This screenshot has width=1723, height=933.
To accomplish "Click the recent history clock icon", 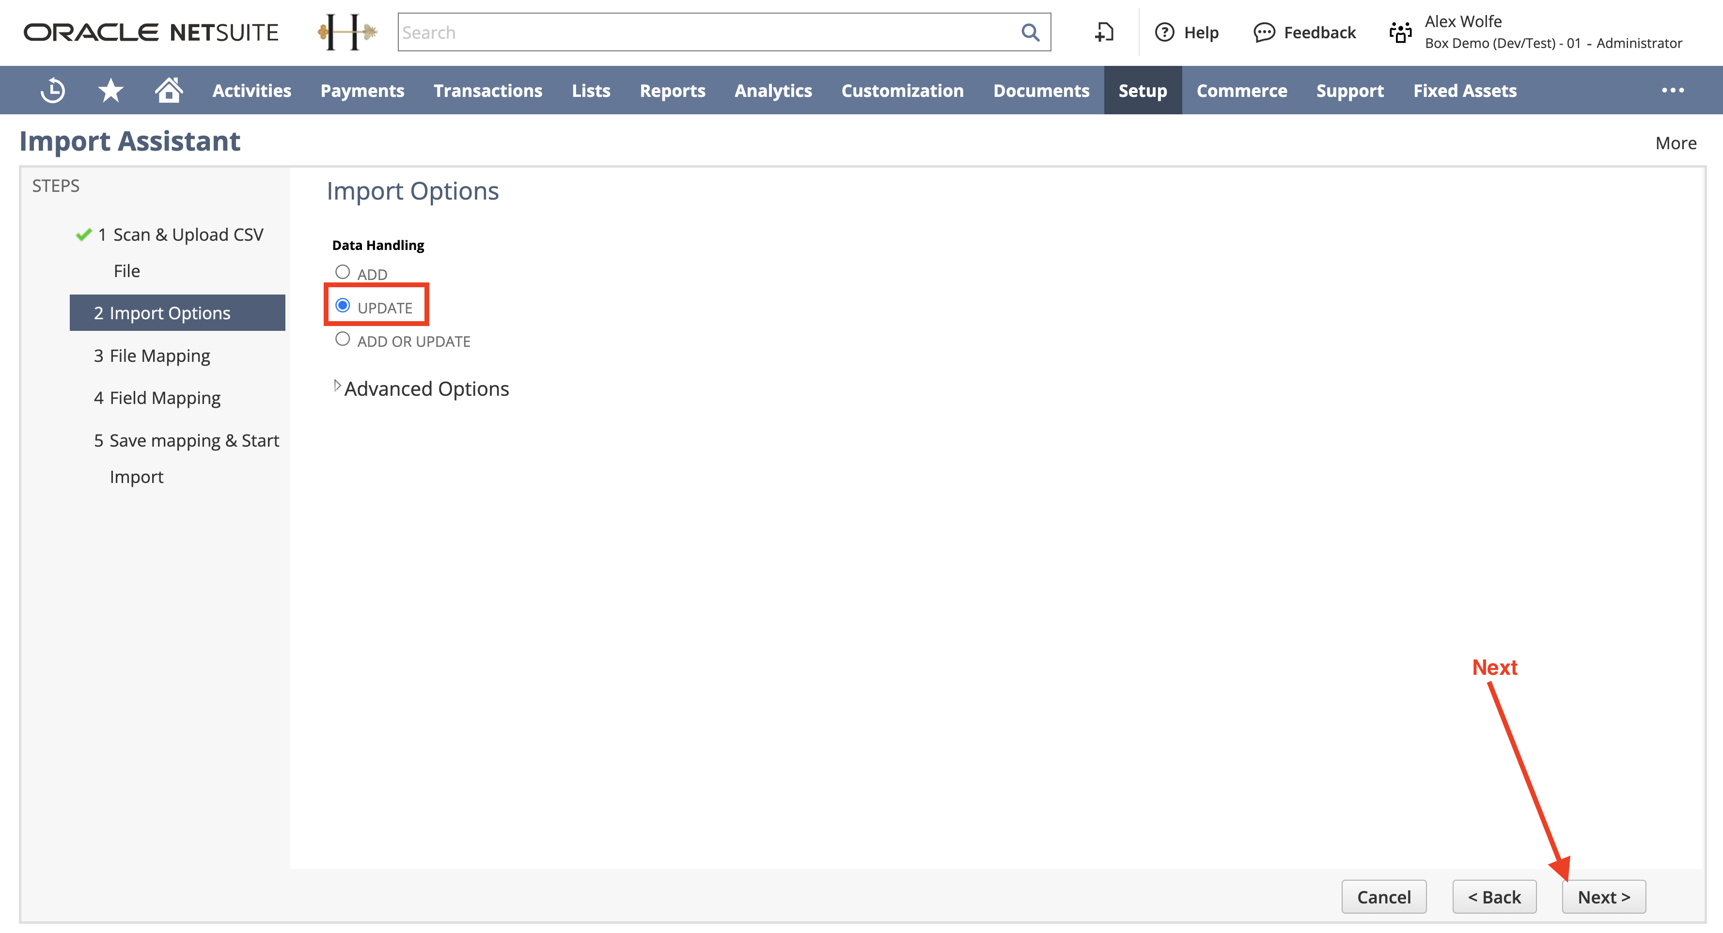I will coord(54,91).
